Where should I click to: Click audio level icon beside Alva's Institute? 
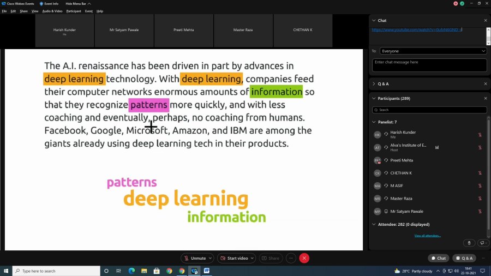coord(437,147)
